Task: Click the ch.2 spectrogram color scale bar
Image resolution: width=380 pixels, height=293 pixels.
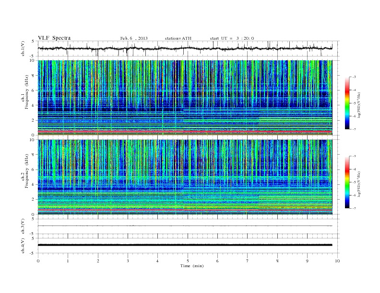Action: coord(347,182)
